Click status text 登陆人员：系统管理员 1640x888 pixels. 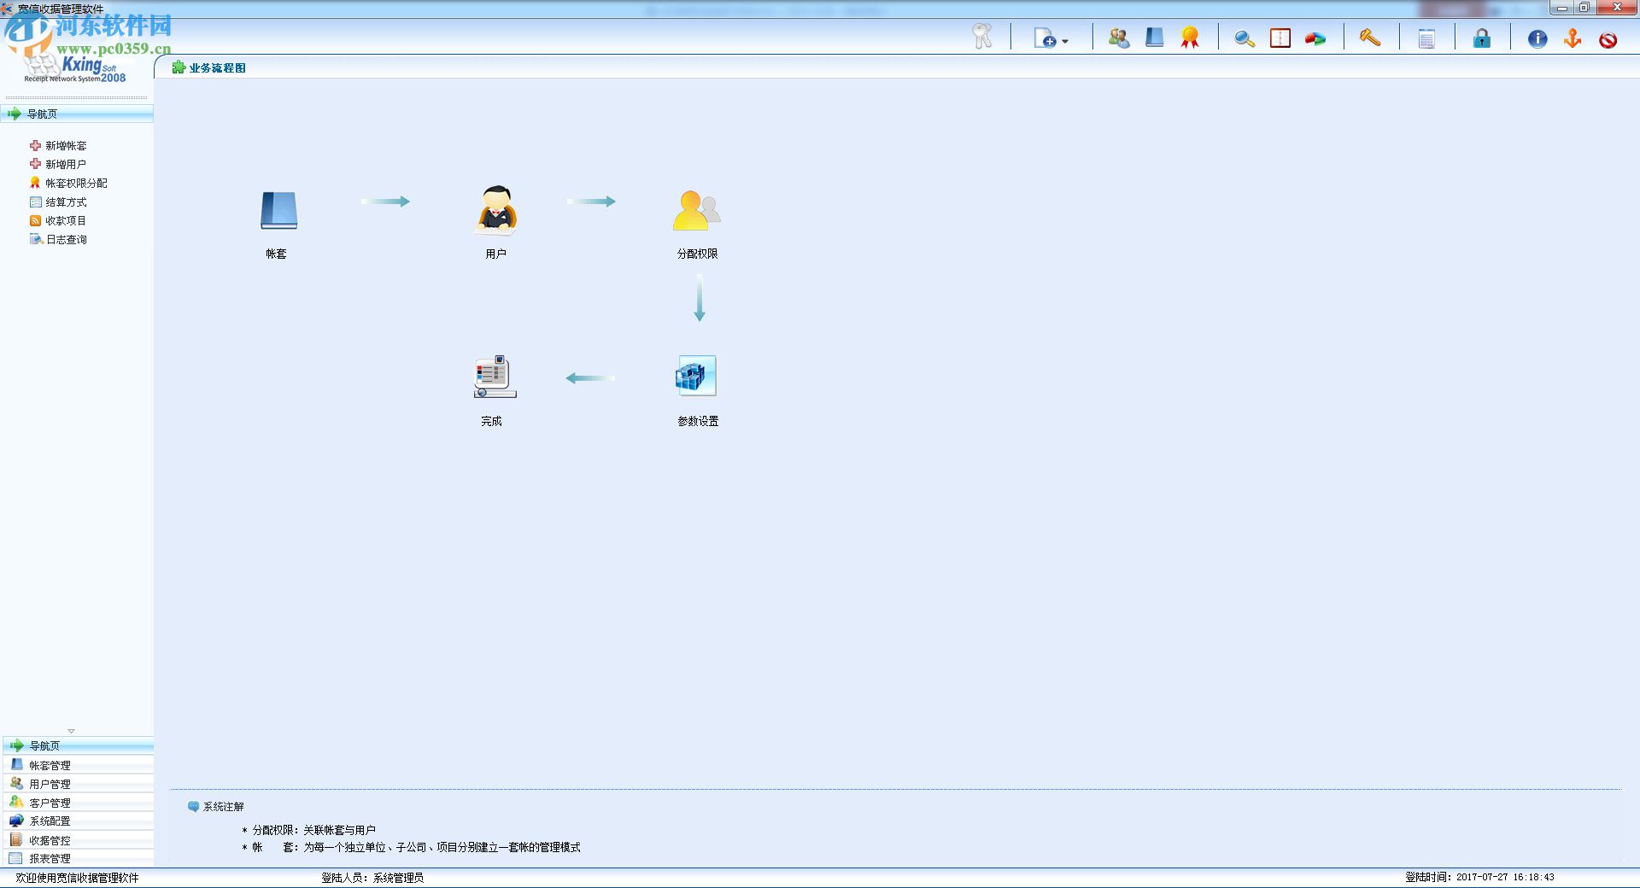click(x=372, y=878)
